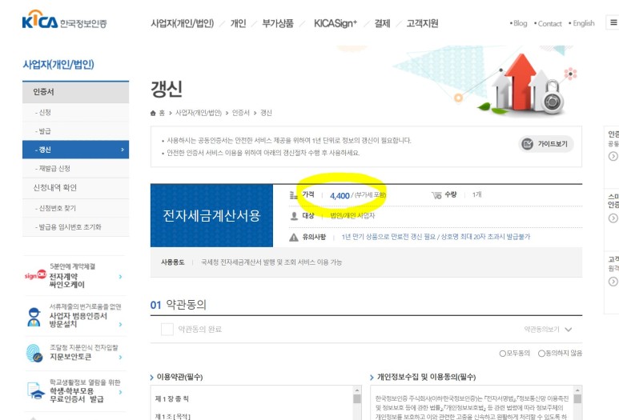The height and width of the screenshot is (420, 619).
Task: Expand 개인정보수집 및 이용동의(필수) arrow
Action: [x=372, y=378]
